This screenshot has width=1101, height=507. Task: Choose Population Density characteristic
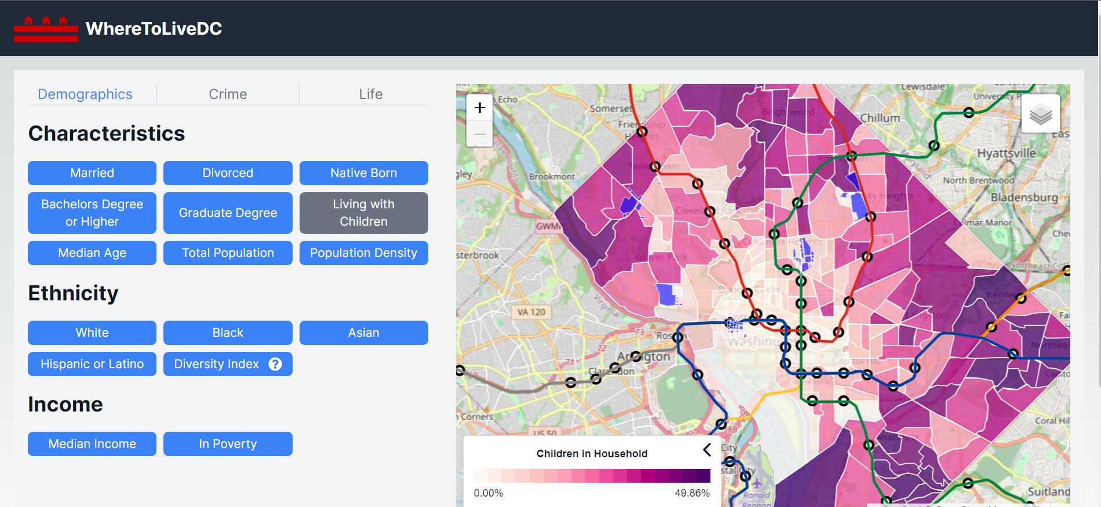363,253
